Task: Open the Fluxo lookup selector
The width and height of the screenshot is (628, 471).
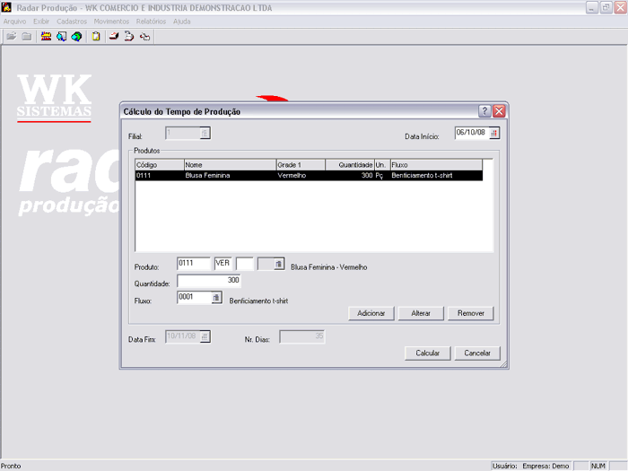Action: pyautogui.click(x=216, y=298)
